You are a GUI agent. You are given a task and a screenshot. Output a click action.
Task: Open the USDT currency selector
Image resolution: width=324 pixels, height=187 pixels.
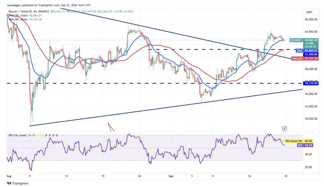tap(309, 12)
